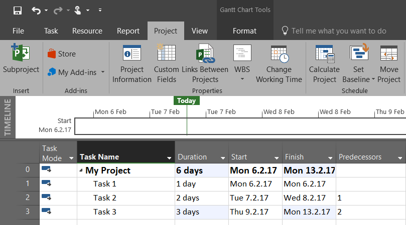Click the Undo arrow icon
The height and width of the screenshot is (225, 406).
pyautogui.click(x=36, y=10)
